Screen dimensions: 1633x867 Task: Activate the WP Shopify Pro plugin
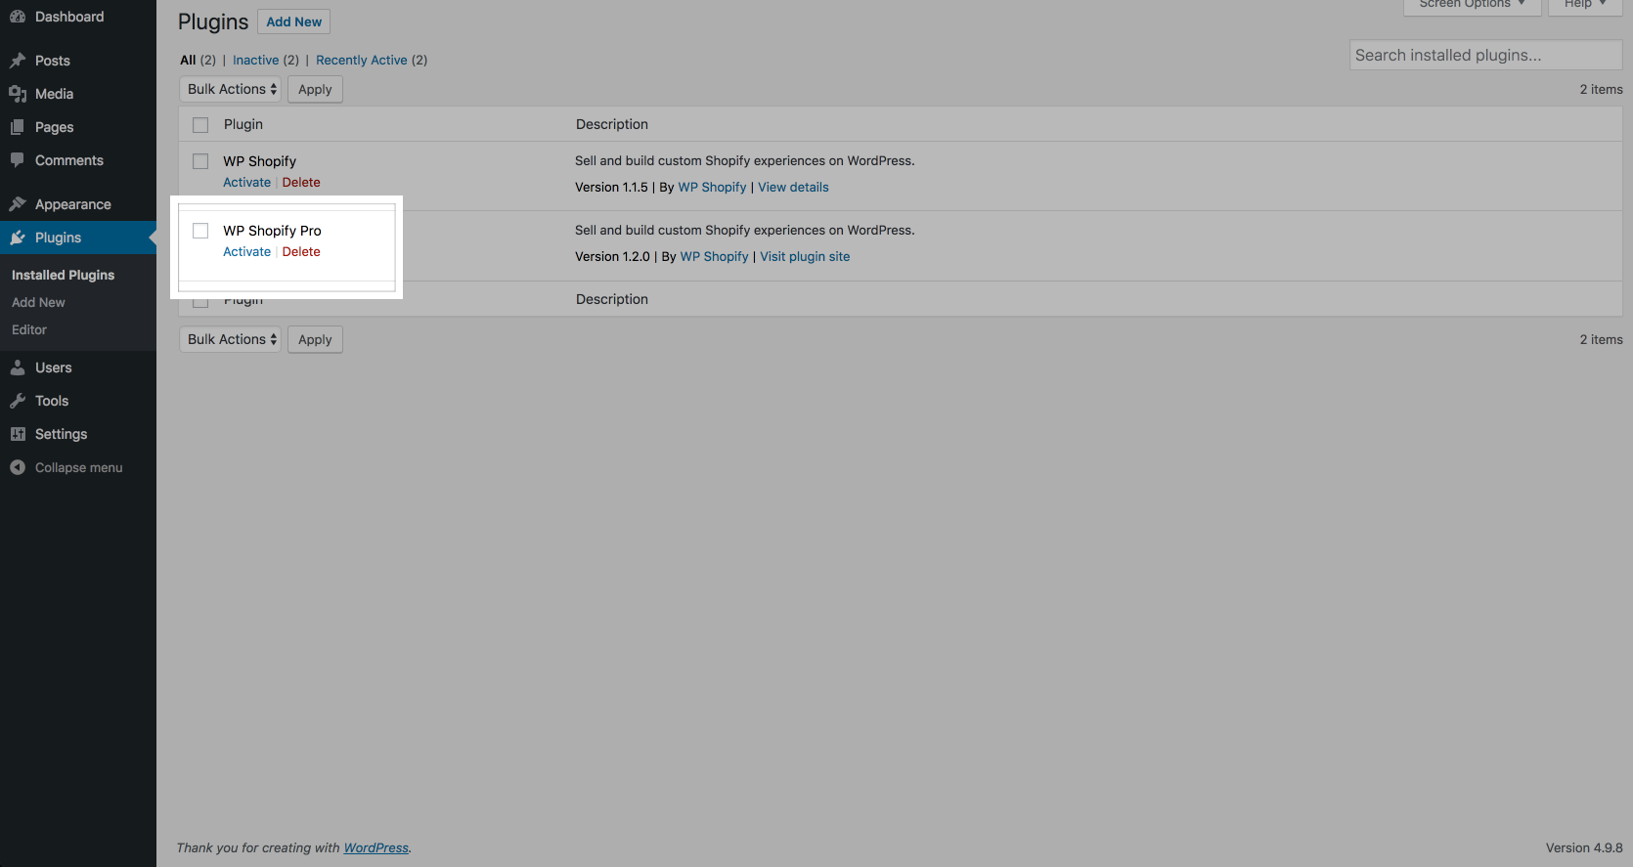tap(246, 251)
